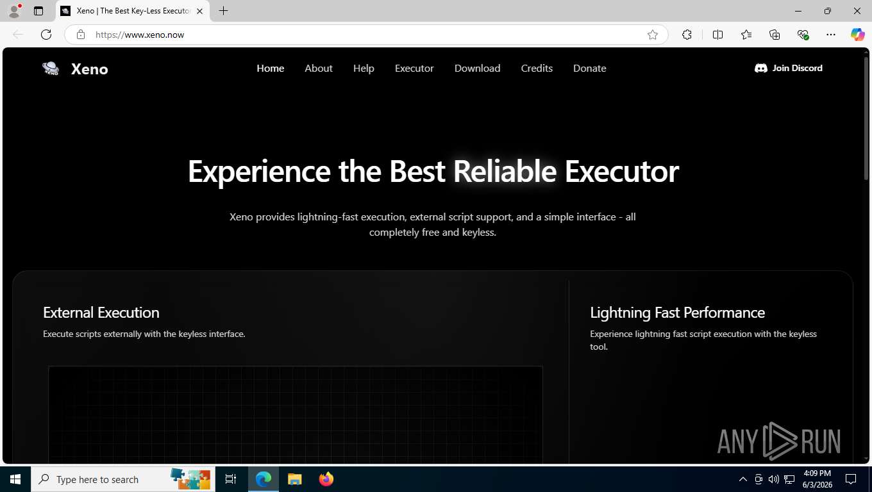Click the Meet Now tray icon
The width and height of the screenshot is (872, 492).
point(759,479)
